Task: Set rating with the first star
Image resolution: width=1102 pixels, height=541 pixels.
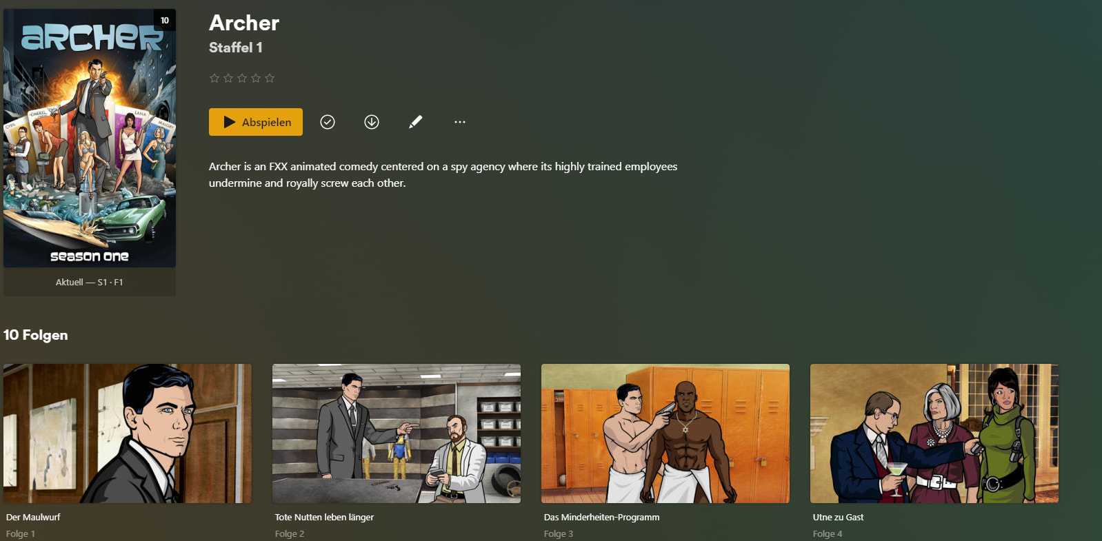Action: 214,78
